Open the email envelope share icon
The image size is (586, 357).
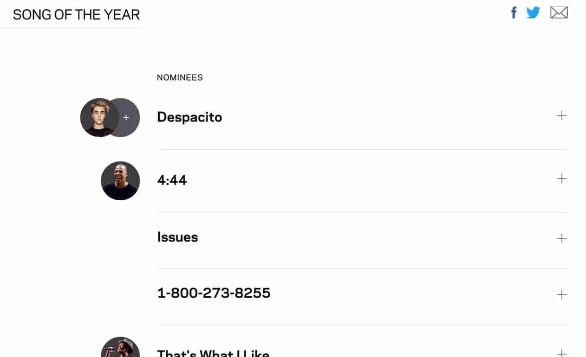559,13
